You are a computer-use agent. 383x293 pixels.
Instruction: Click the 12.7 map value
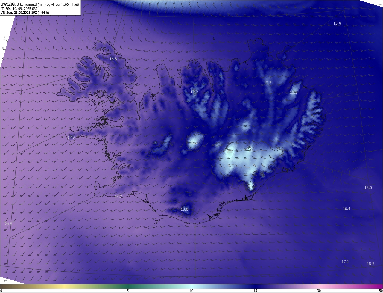tap(268, 83)
